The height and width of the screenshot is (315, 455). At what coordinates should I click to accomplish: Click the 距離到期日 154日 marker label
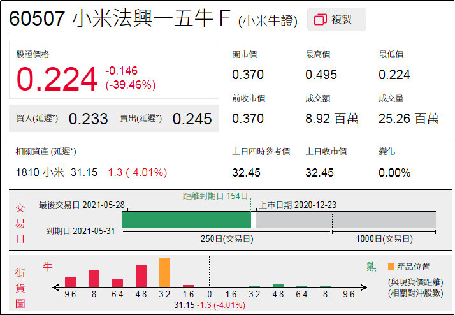tap(215, 196)
